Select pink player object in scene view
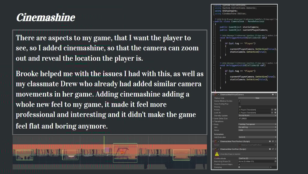 pos(107,150)
